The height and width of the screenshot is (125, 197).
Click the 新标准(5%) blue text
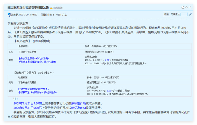[79, 108]
